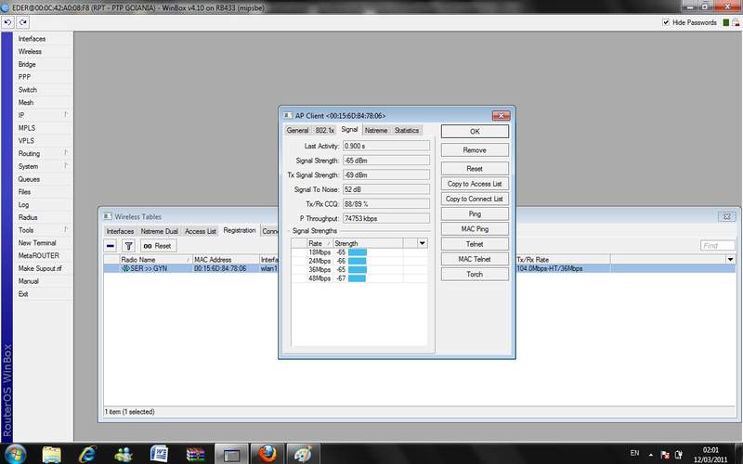Open Firefox from the taskbar
The height and width of the screenshot is (464, 743).
(267, 454)
